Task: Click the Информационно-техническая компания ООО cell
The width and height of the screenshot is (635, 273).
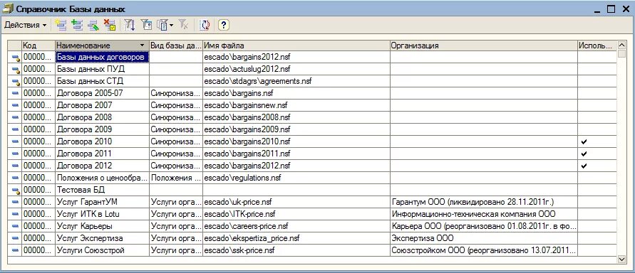Action: [483, 214]
